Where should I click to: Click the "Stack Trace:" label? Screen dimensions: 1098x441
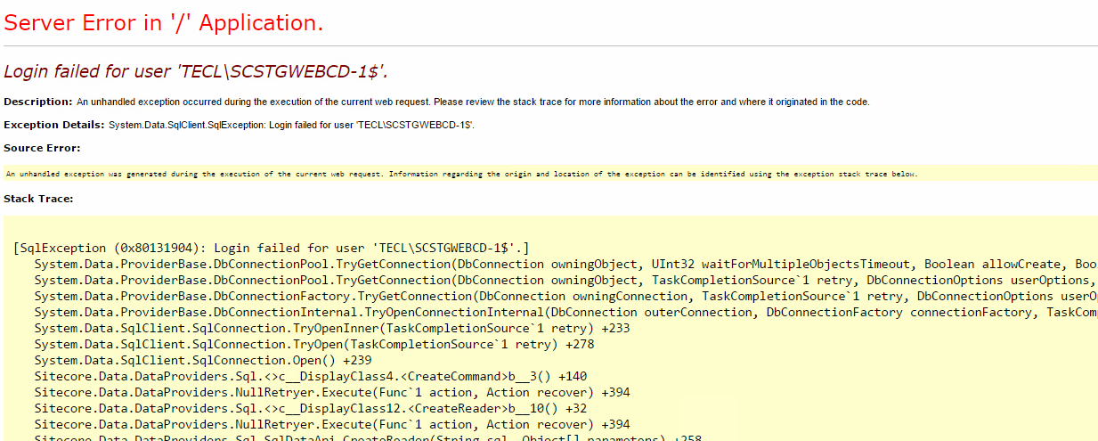[38, 199]
